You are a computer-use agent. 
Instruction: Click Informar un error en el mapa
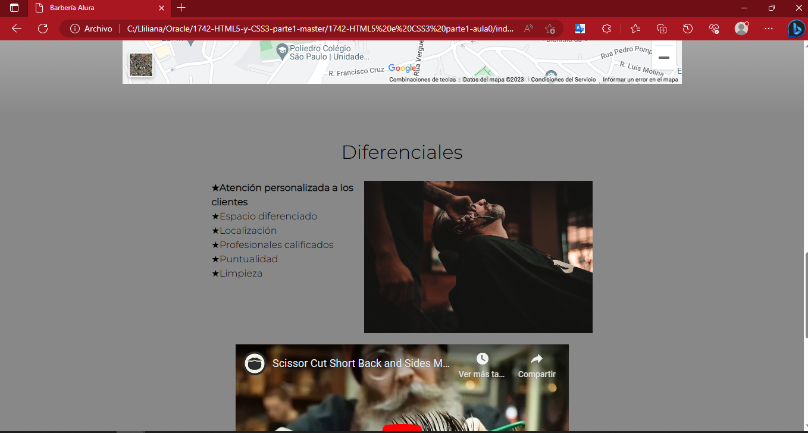click(640, 80)
